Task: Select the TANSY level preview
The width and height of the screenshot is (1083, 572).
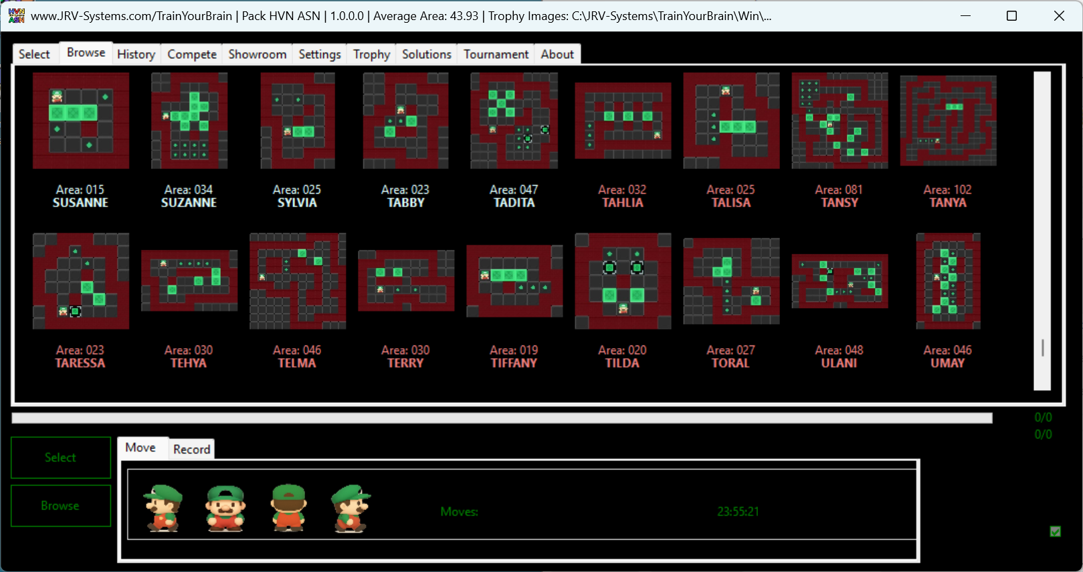Action: tap(840, 120)
